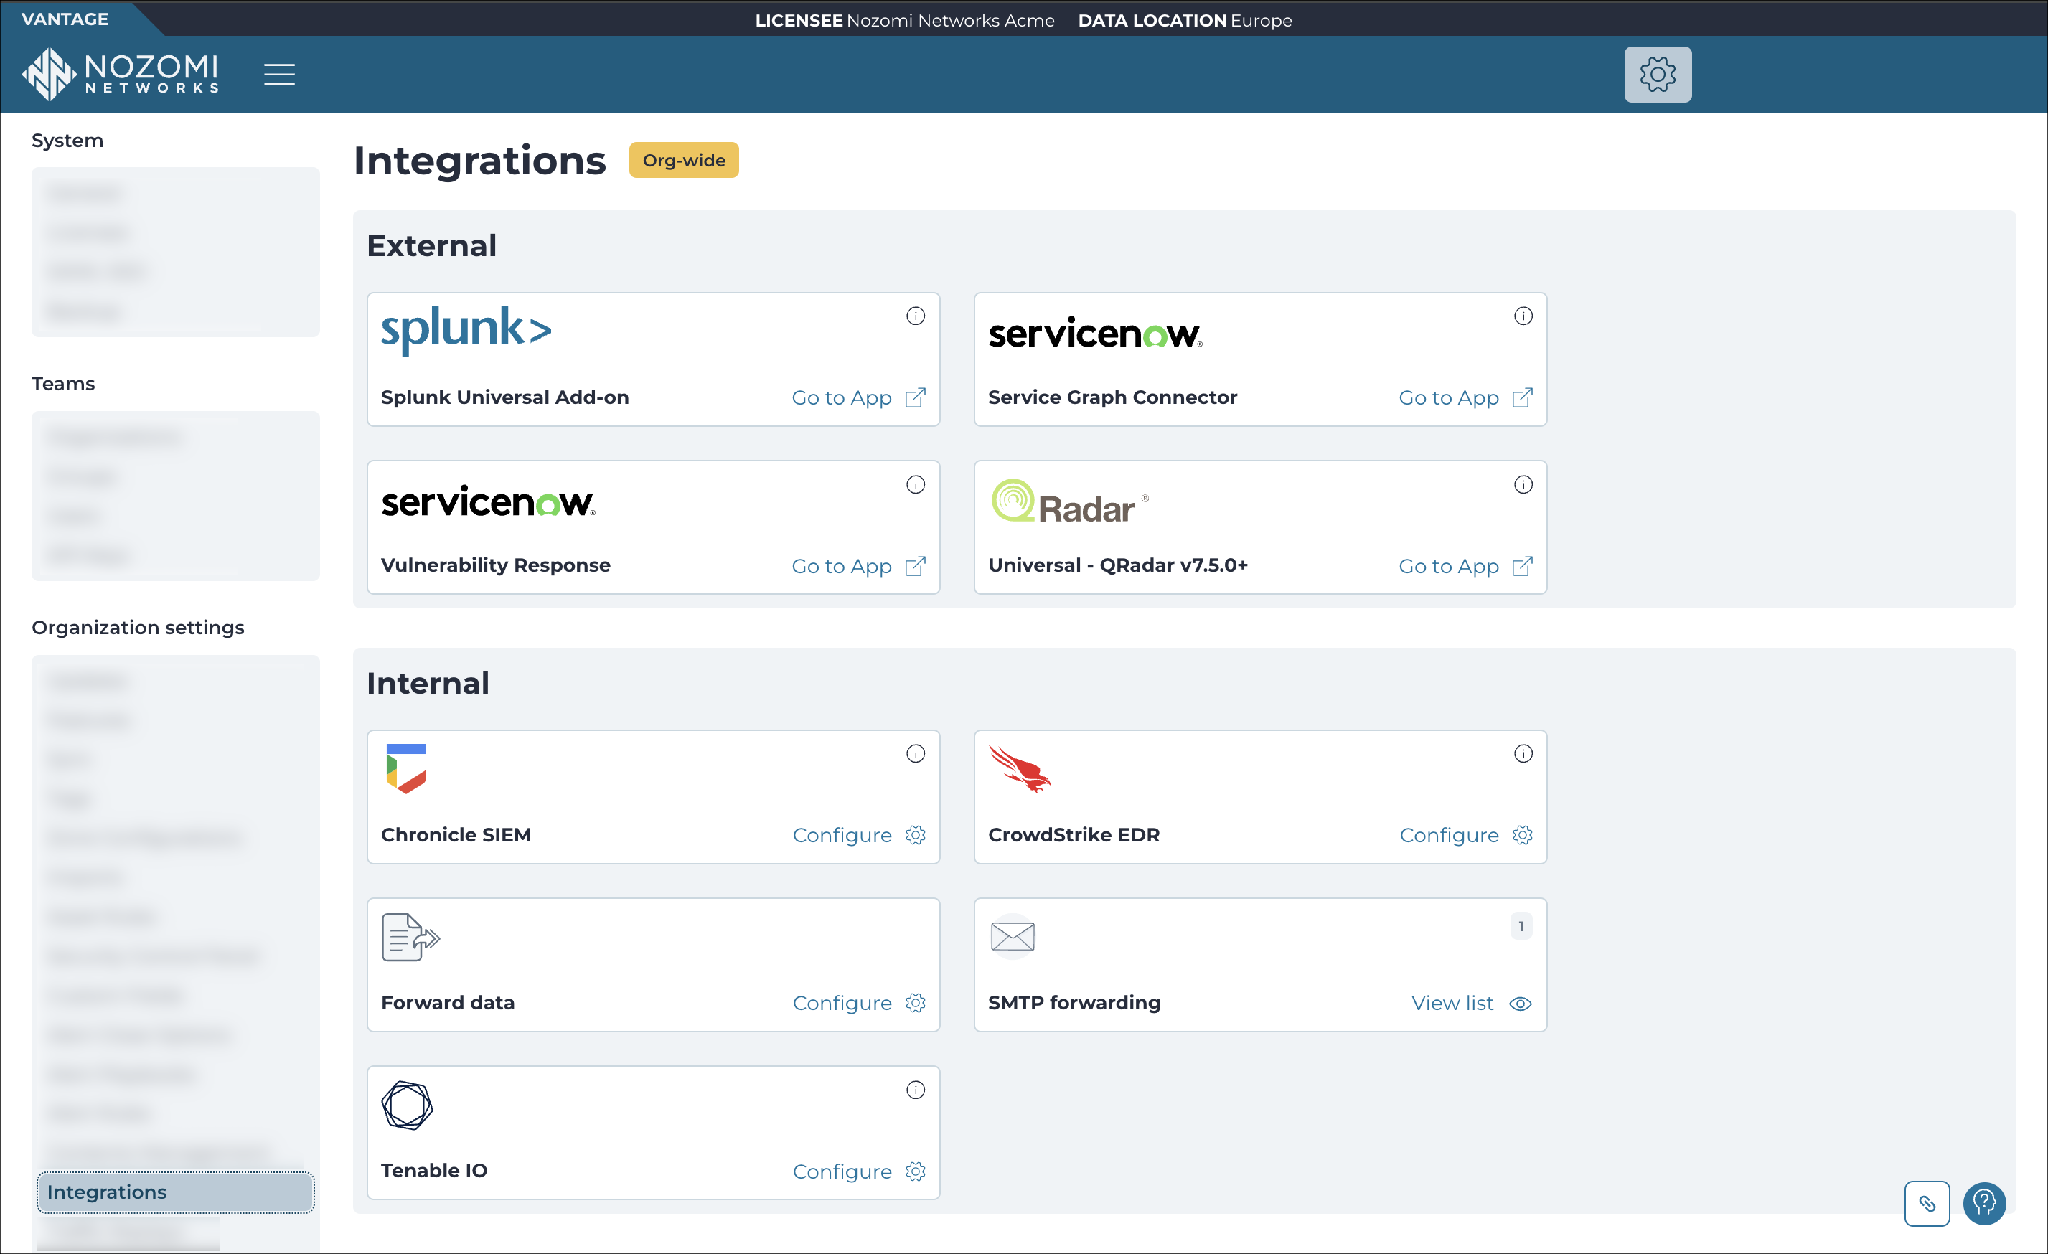Click the Chronicle SIEM title
The image size is (2048, 1254).
pyautogui.click(x=456, y=834)
